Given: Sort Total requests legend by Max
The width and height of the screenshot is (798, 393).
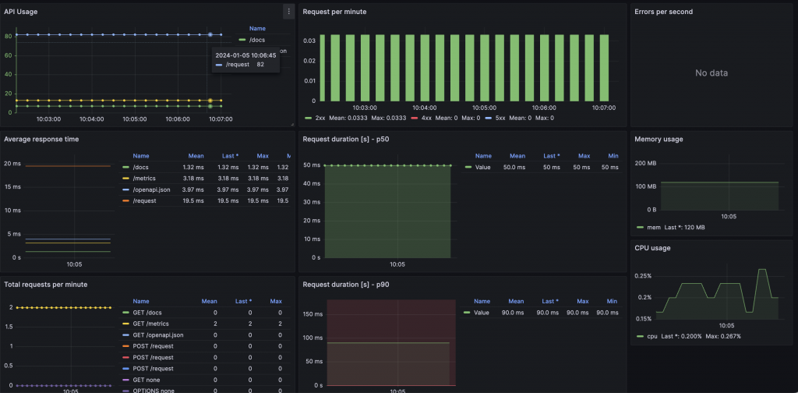Looking at the screenshot, I should point(276,301).
